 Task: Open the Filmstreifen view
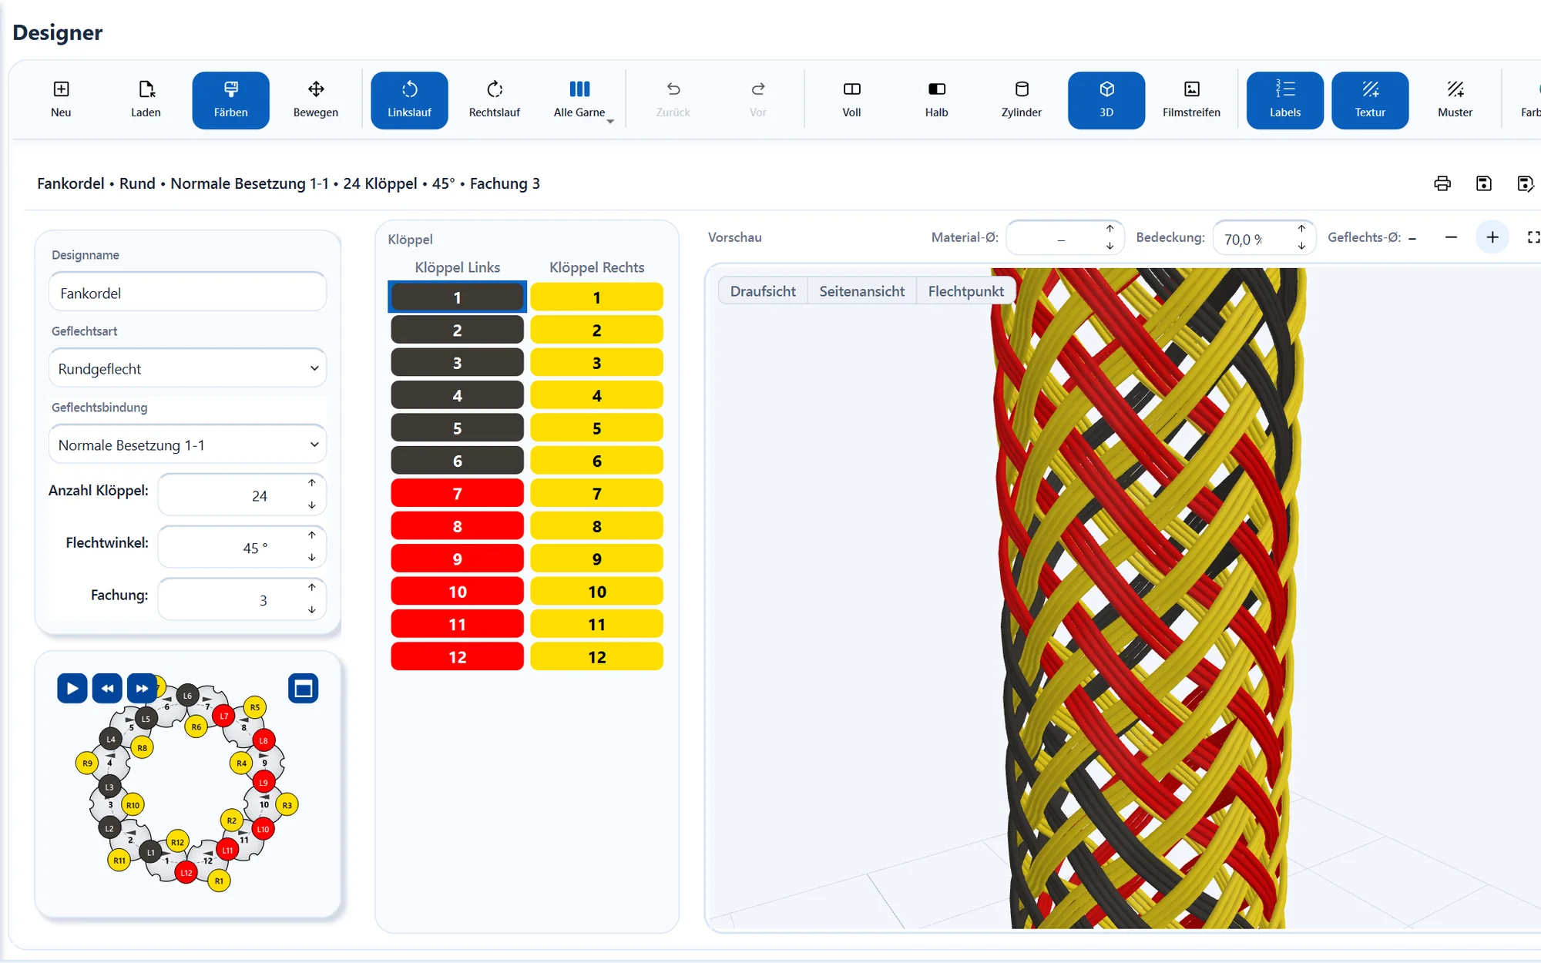click(x=1191, y=100)
